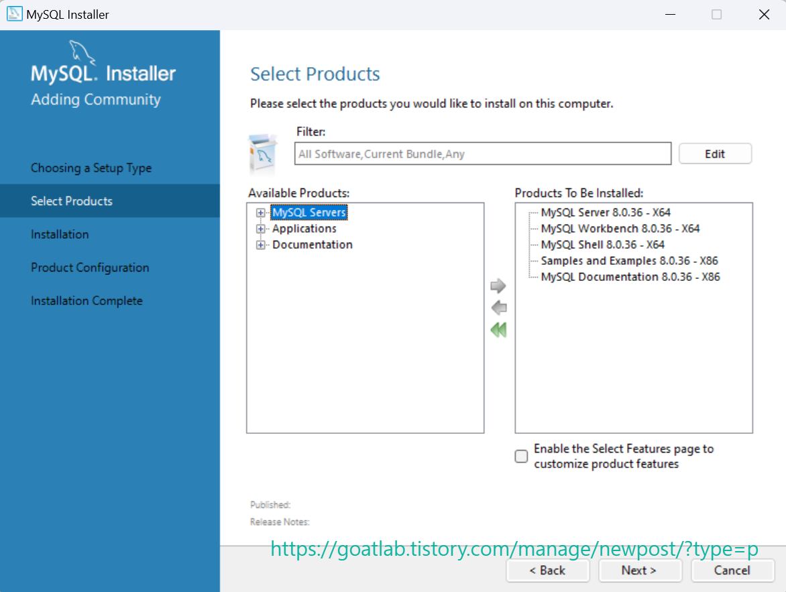This screenshot has width=786, height=592.
Task: Open the Installation sidebar step
Action: [x=60, y=234]
